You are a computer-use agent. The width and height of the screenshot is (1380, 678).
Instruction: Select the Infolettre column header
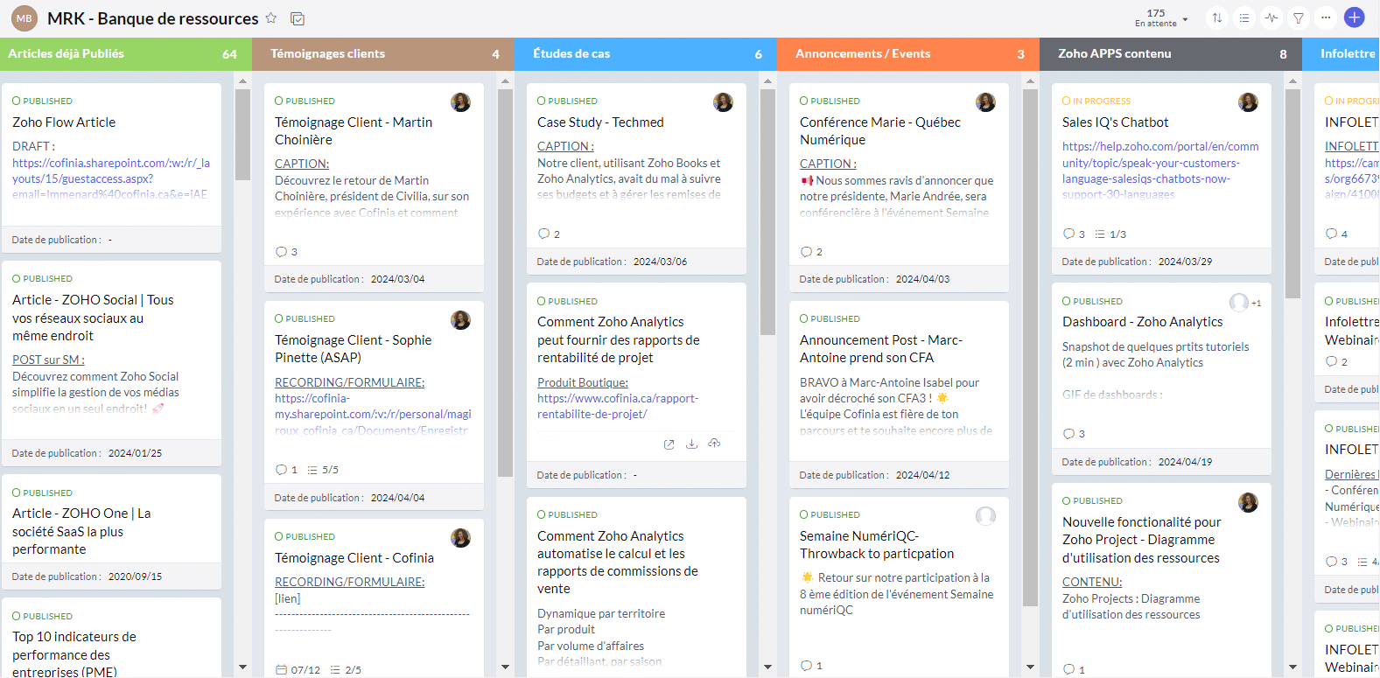click(x=1341, y=54)
